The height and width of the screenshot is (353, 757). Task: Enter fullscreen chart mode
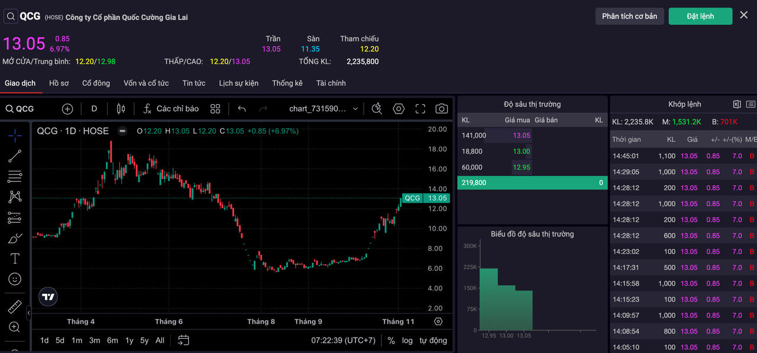[420, 109]
